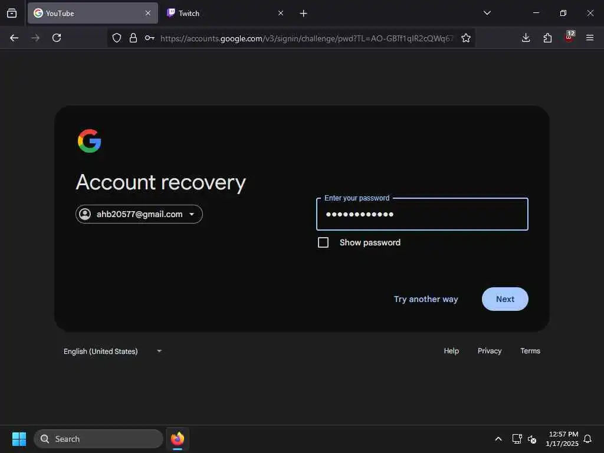Image resolution: width=604 pixels, height=453 pixels.
Task: Open saved passwords key icon
Action: point(150,38)
